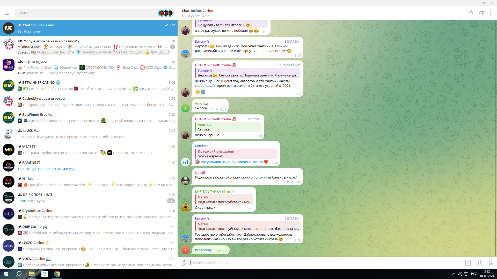The width and height of the screenshot is (497, 279).
Task: Click the paperclip attach file icon
Action: pos(184,263)
